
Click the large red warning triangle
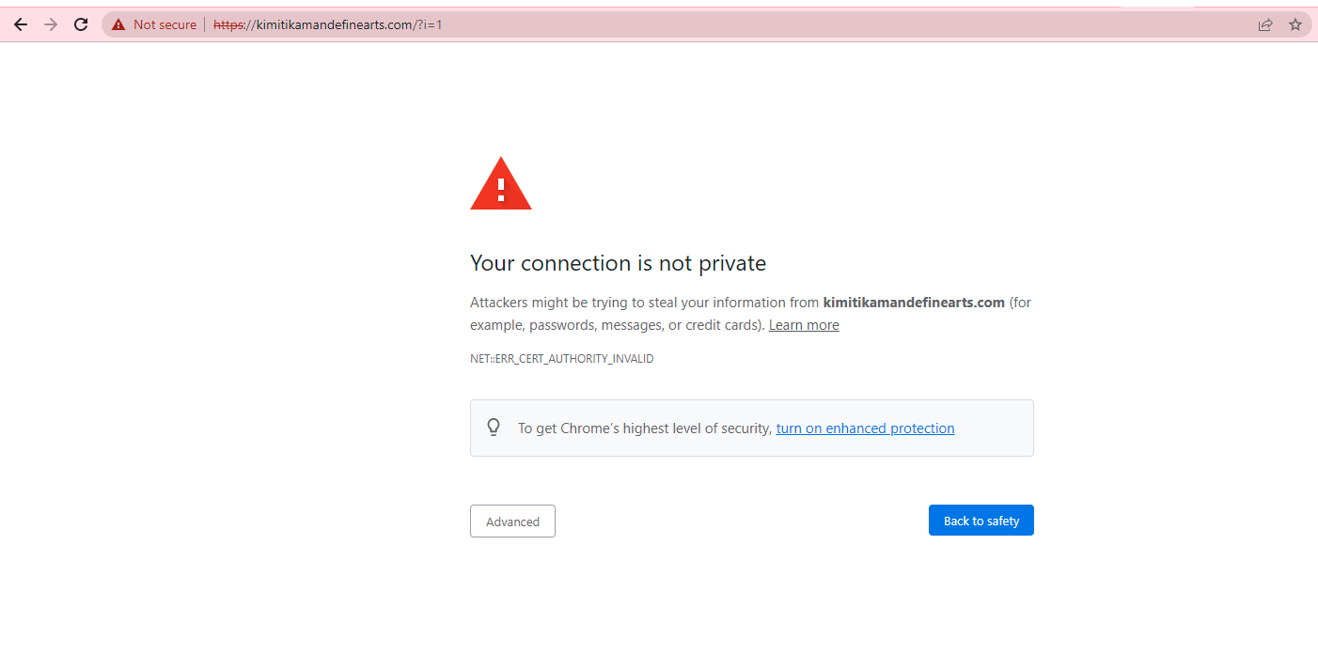click(501, 184)
